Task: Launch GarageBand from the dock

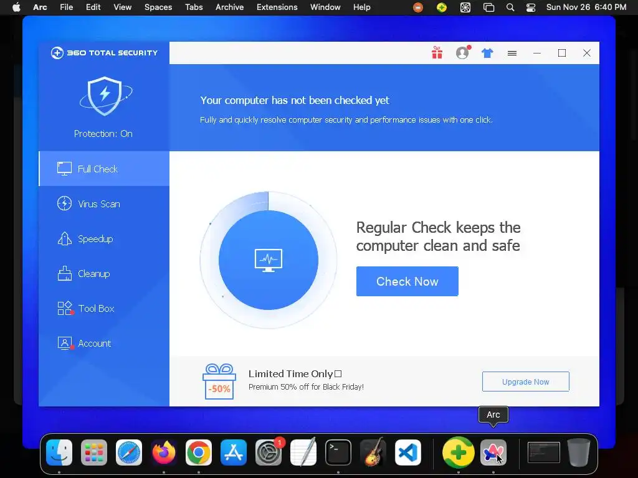Action: click(373, 452)
